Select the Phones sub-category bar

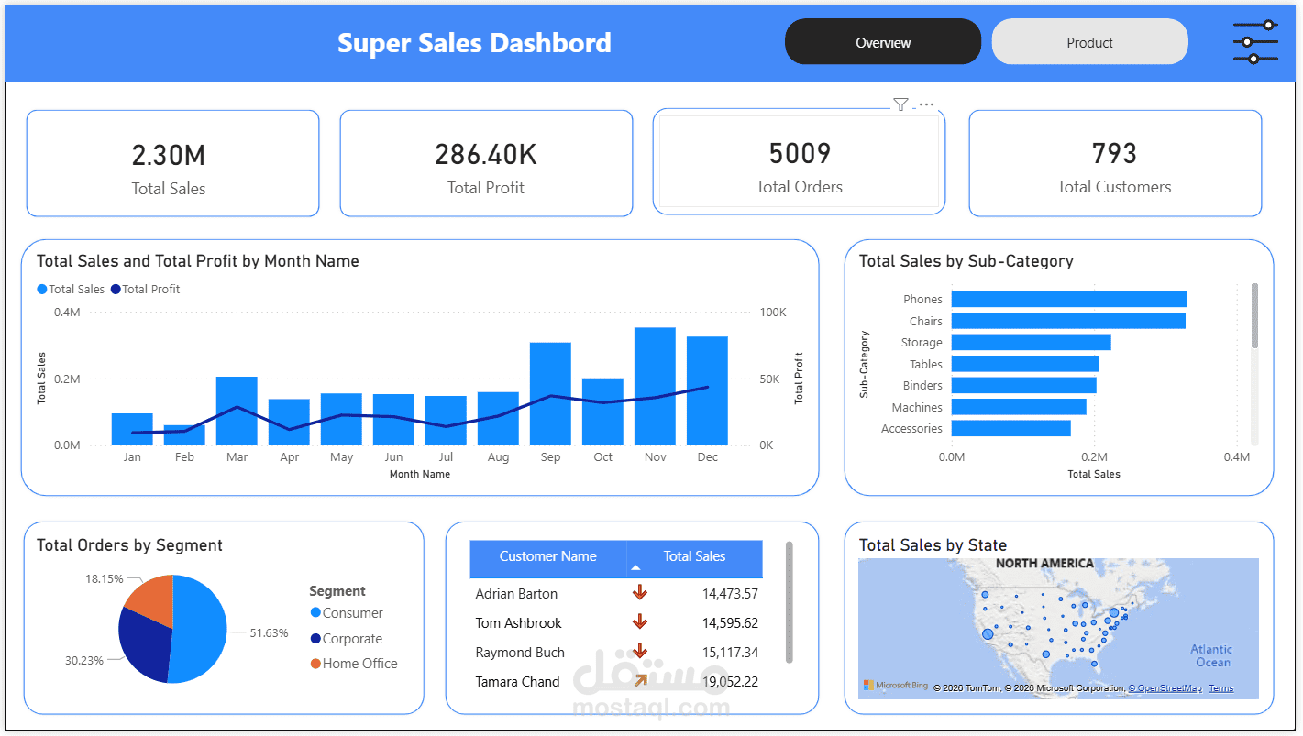[x=1069, y=299]
